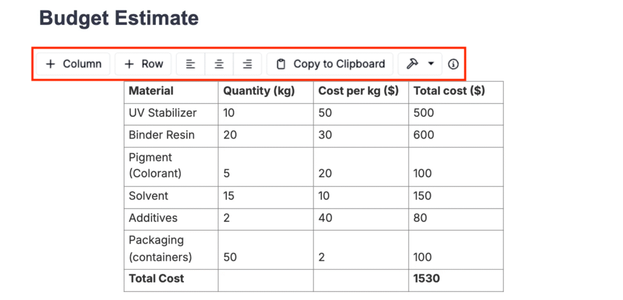The image size is (623, 300).
Task: Select the Material header cell
Action: [170, 91]
